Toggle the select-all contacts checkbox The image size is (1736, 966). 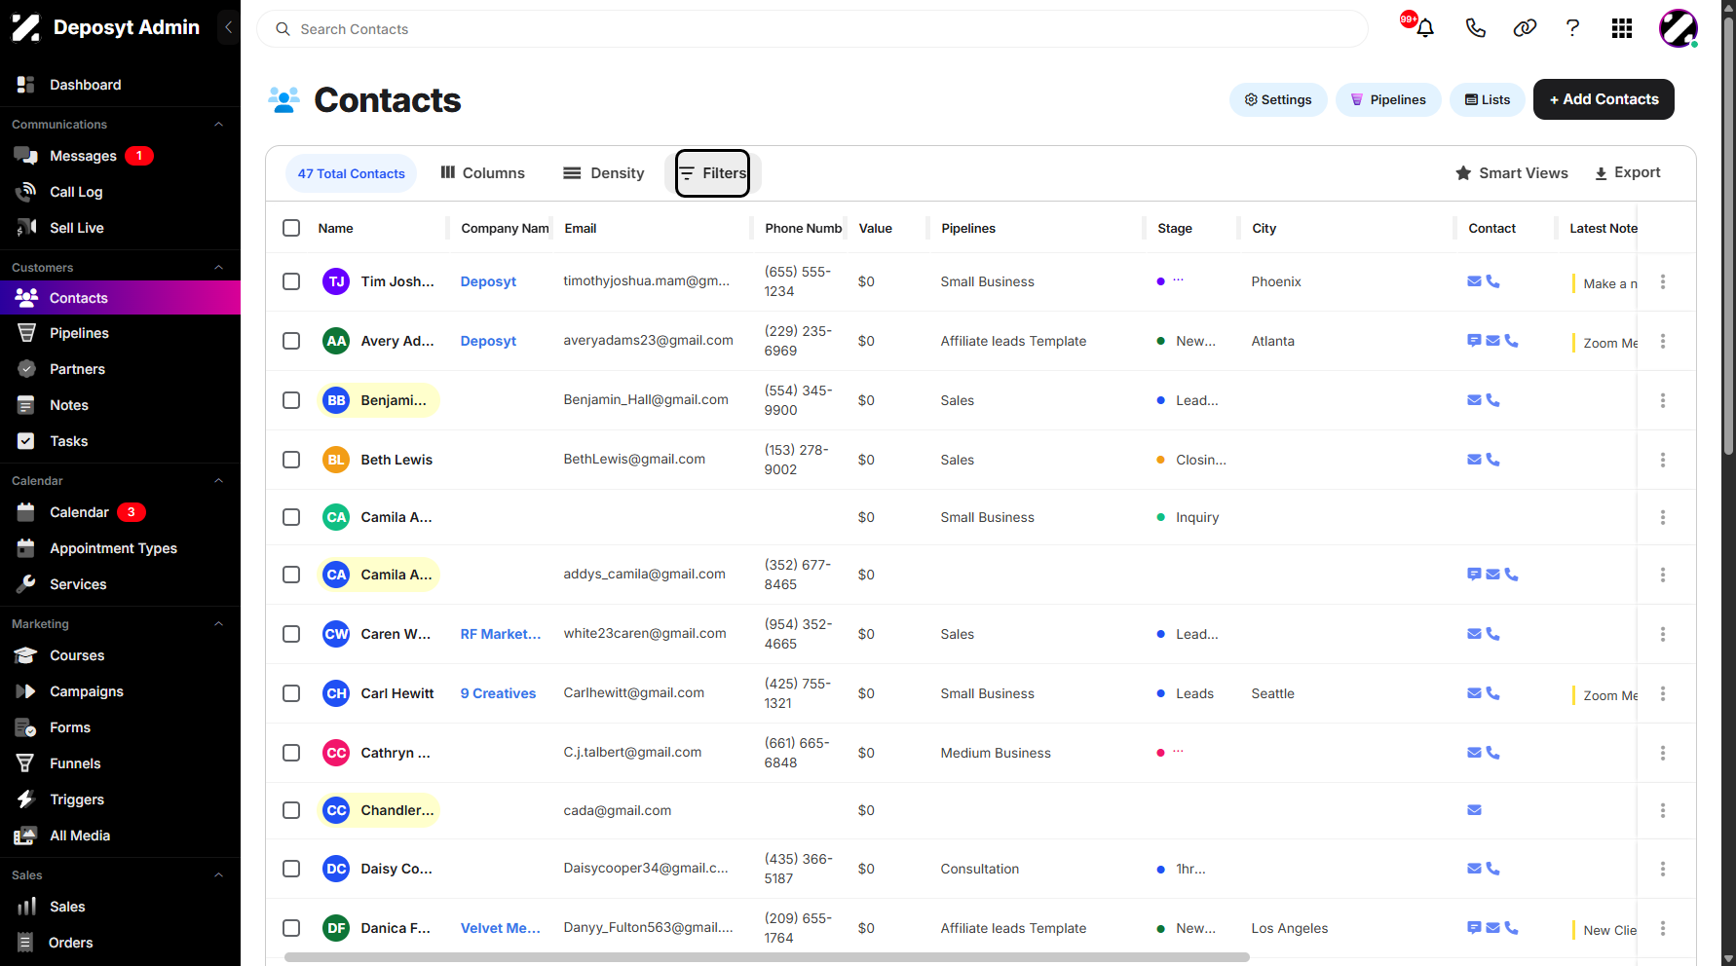[291, 228]
